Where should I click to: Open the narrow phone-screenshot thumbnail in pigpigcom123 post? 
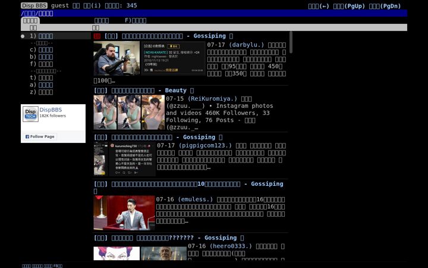pyautogui.click(x=100, y=159)
